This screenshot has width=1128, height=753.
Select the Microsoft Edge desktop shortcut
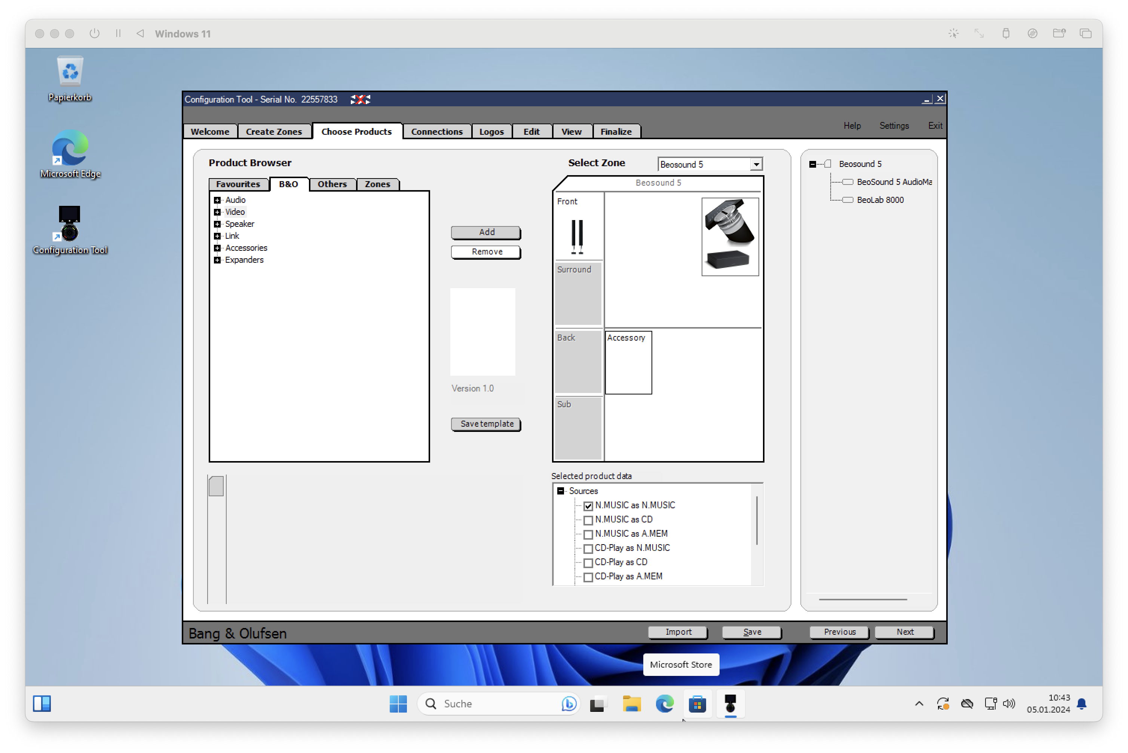(70, 154)
